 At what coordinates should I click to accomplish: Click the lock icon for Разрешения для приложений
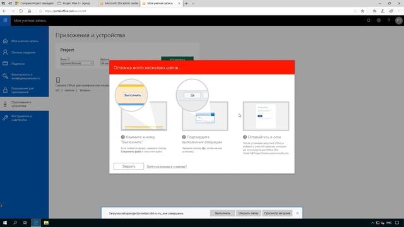tap(5, 90)
